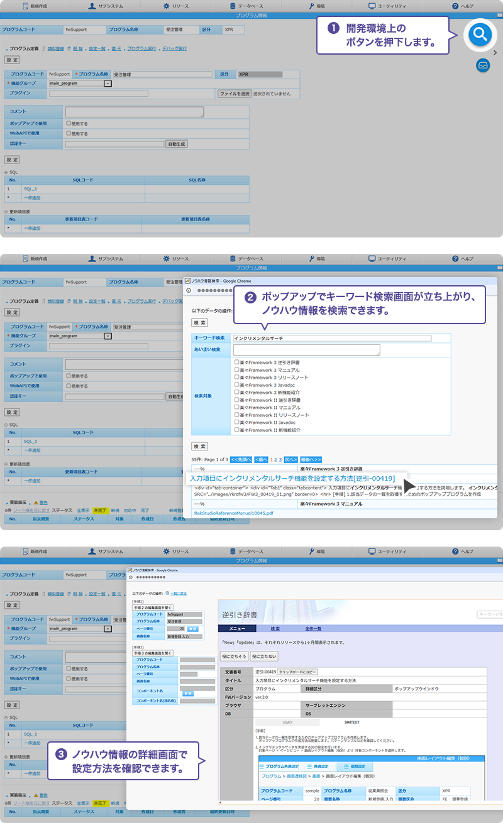This screenshot has height=823, width=503.
Task: Check 楽々Framework II Javadoc search target
Action: [x=236, y=423]
